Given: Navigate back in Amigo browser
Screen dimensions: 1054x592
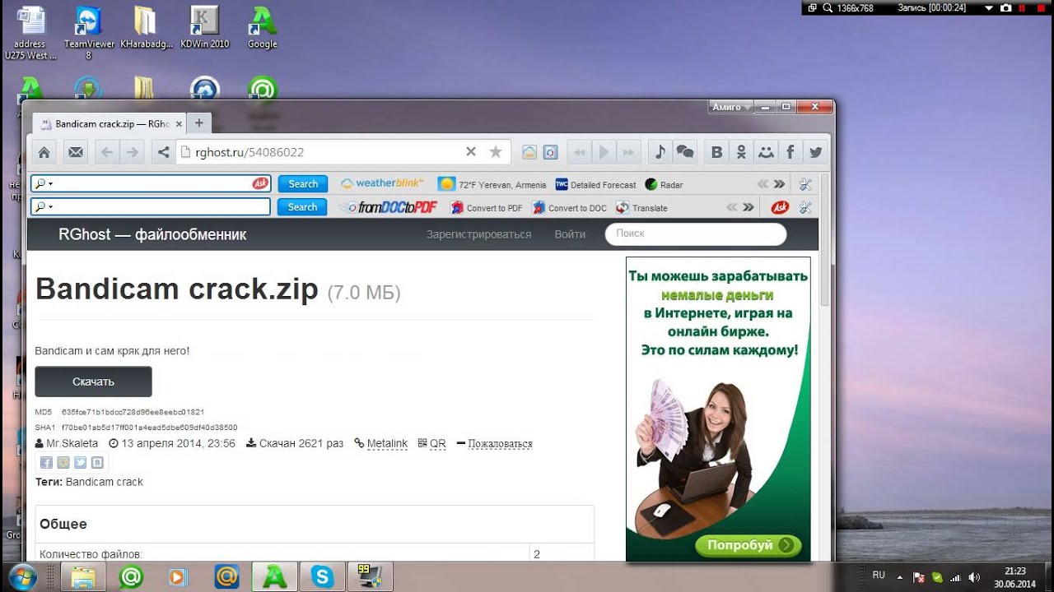Looking at the screenshot, I should tap(106, 152).
